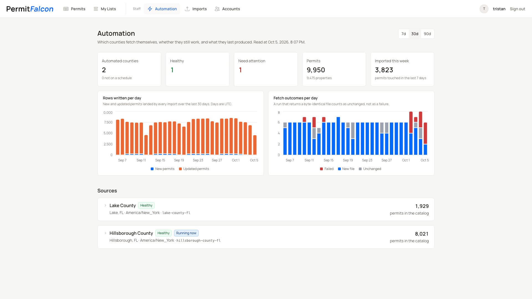
Task: Click the Lake County name
Action: point(122,205)
